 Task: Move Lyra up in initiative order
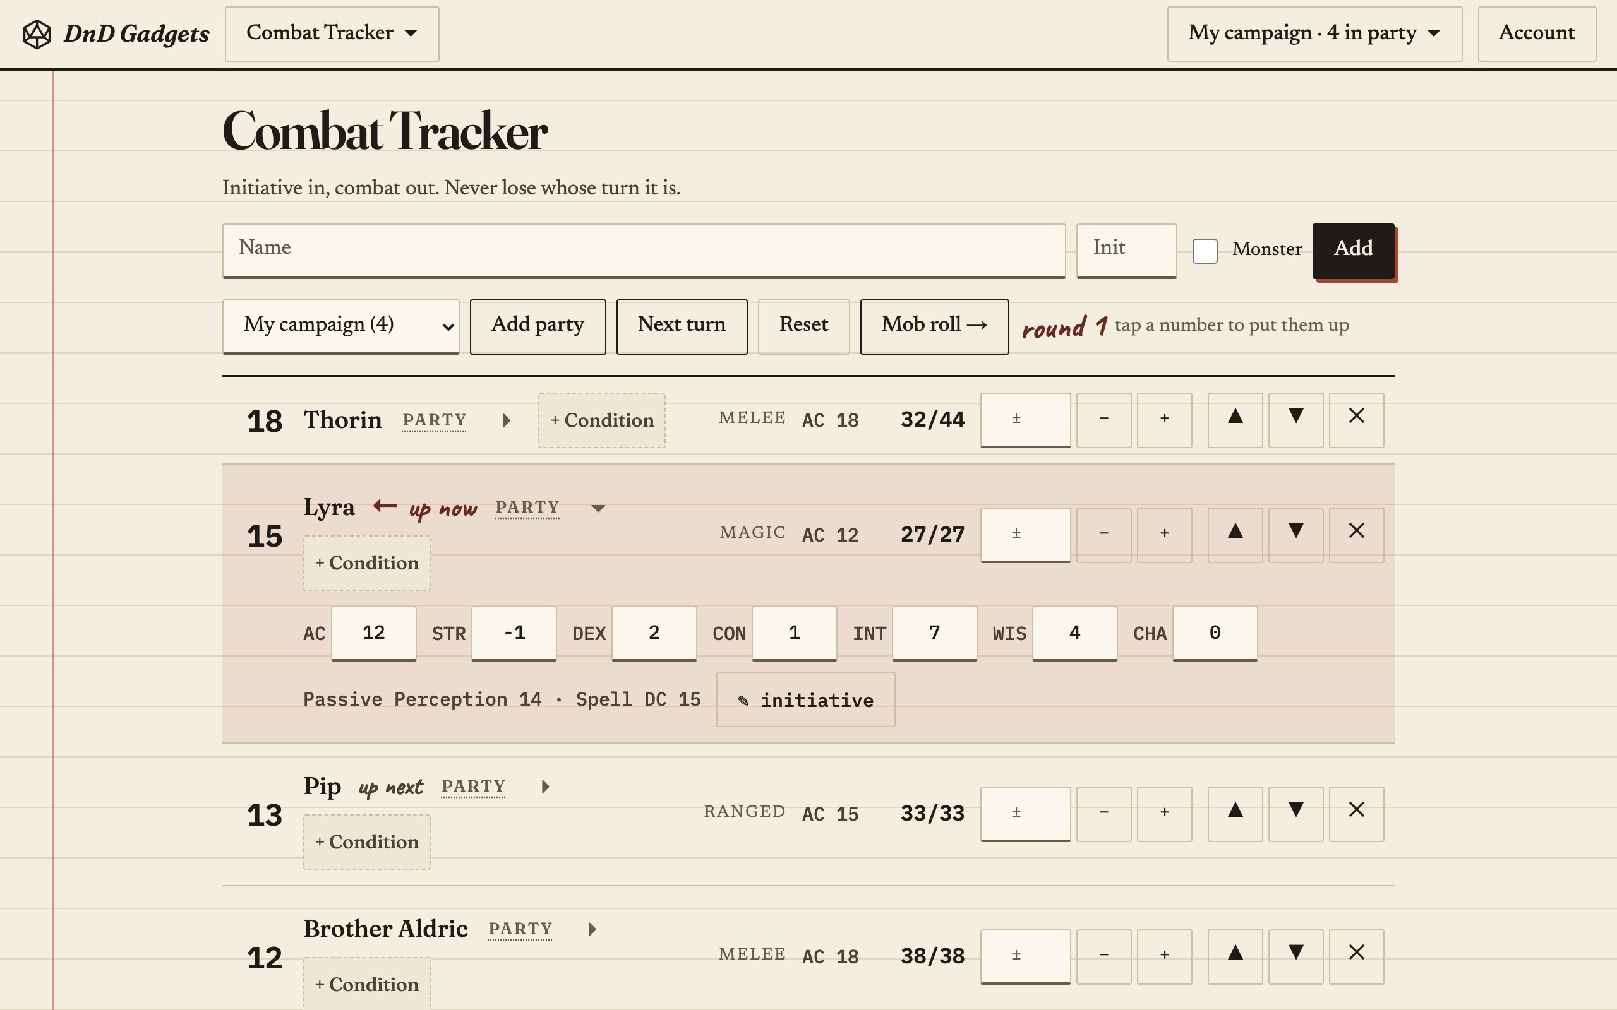point(1235,535)
